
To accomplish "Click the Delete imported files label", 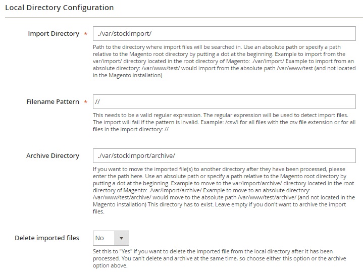I will (47, 238).
